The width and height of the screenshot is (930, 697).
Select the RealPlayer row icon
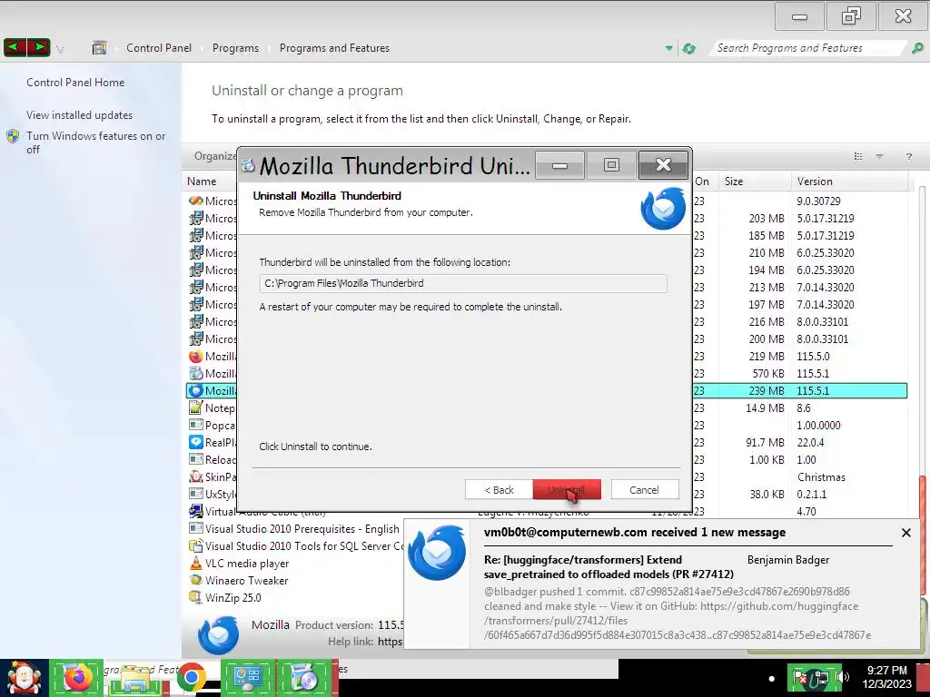196,442
